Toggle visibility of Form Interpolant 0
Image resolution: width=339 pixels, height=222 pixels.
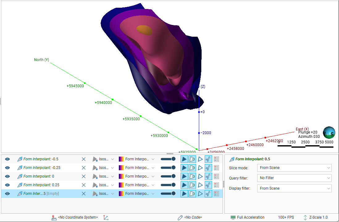point(7,176)
